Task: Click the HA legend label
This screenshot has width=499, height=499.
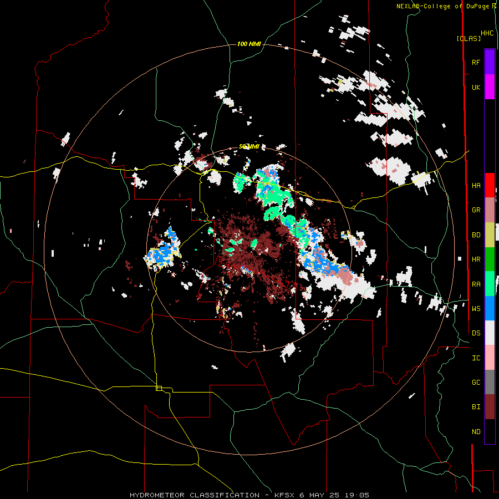Action: coord(476,186)
